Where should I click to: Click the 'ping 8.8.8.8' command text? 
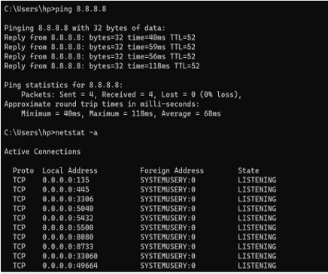click(80, 9)
